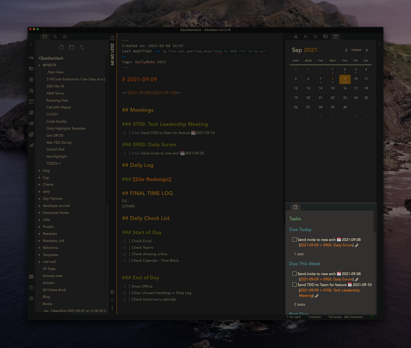Expand the Readwise folder

pos(39,234)
